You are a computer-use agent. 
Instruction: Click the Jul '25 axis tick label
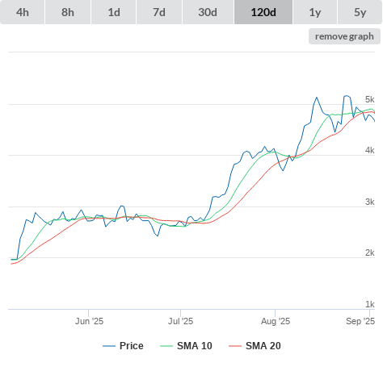coord(181,321)
